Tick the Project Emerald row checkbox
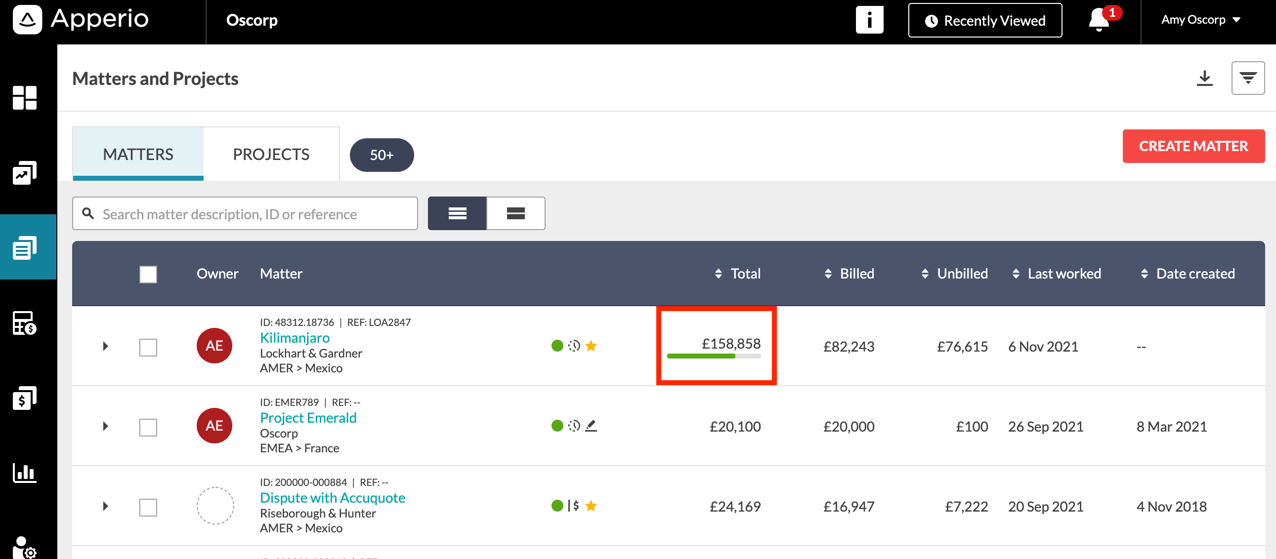1276x559 pixels. pyautogui.click(x=148, y=427)
